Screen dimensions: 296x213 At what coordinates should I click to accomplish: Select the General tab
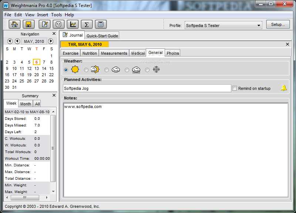(x=155, y=53)
